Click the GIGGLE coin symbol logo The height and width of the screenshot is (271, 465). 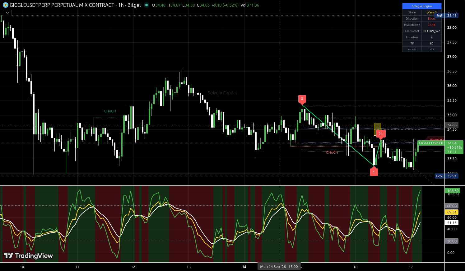pos(5,5)
